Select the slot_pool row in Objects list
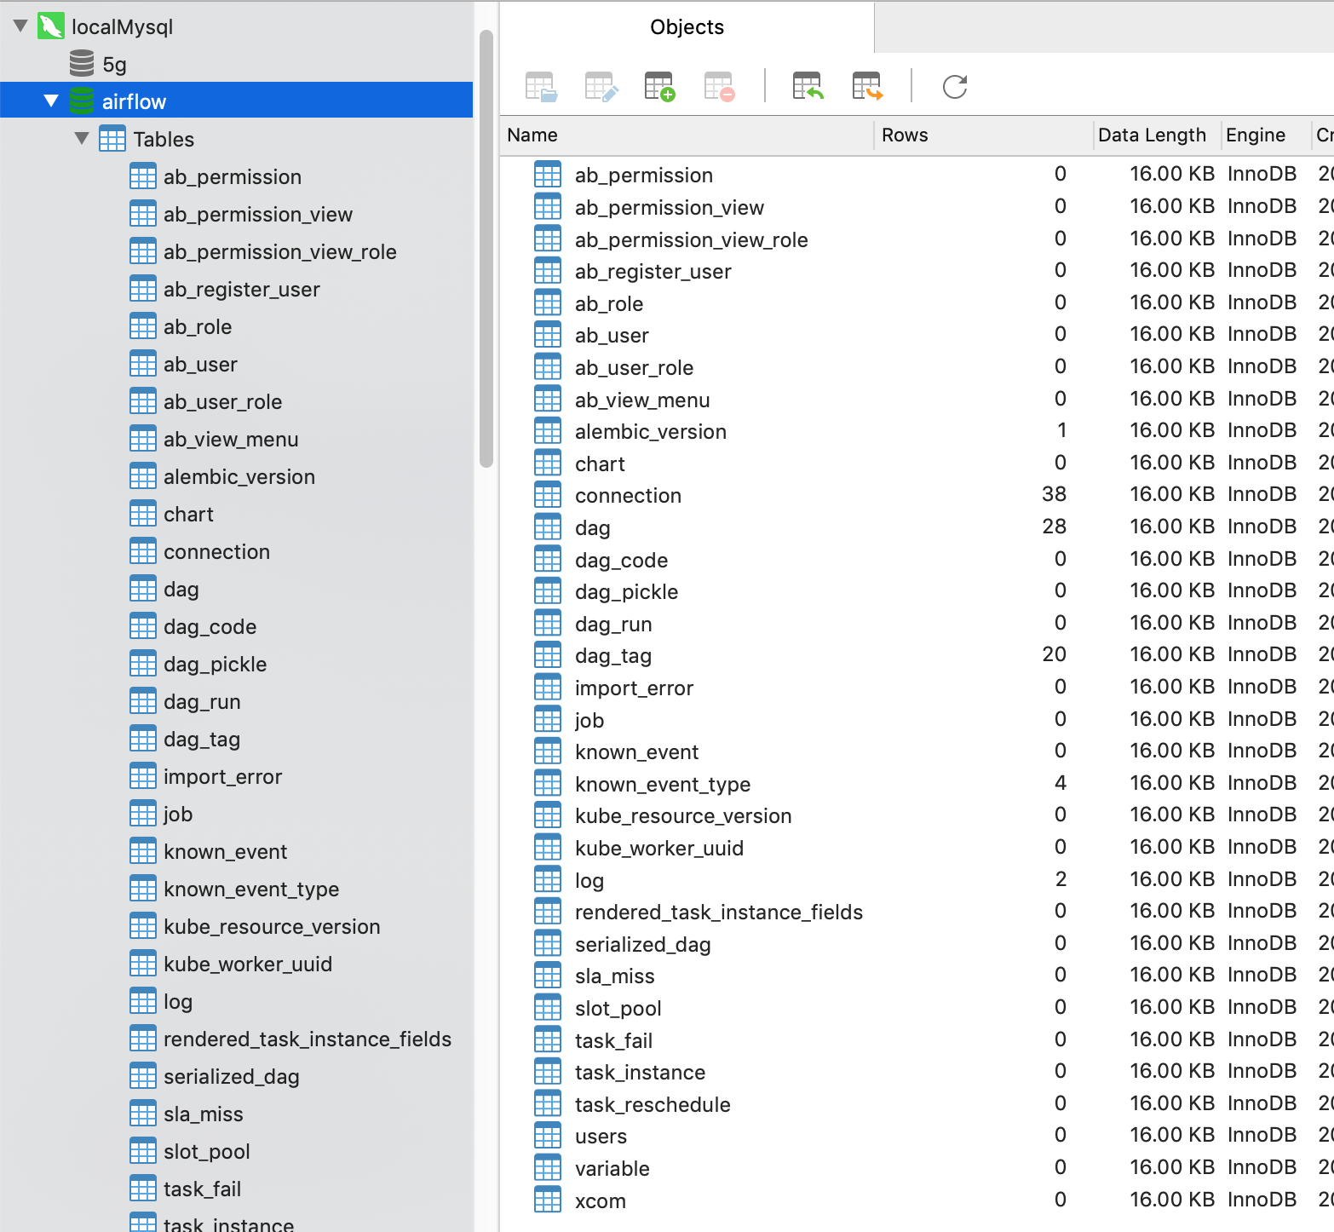The image size is (1334, 1232). 917,1008
